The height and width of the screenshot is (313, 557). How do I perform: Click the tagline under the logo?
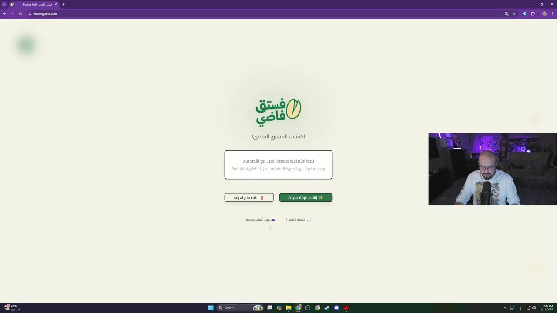click(278, 137)
